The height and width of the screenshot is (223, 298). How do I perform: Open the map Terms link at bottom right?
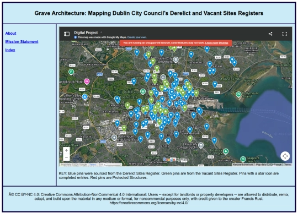pos(288,165)
